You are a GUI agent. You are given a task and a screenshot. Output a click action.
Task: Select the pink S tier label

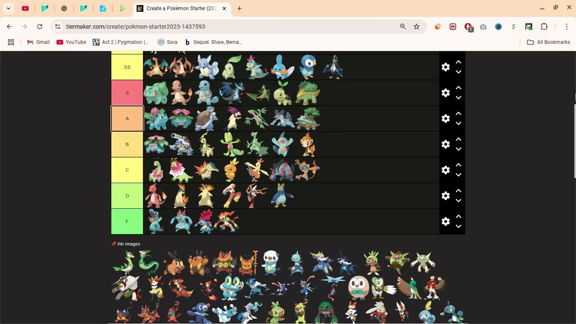click(127, 93)
